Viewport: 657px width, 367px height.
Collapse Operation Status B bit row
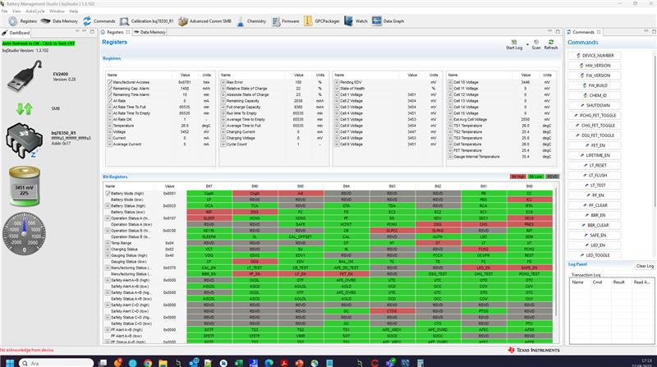click(x=108, y=231)
